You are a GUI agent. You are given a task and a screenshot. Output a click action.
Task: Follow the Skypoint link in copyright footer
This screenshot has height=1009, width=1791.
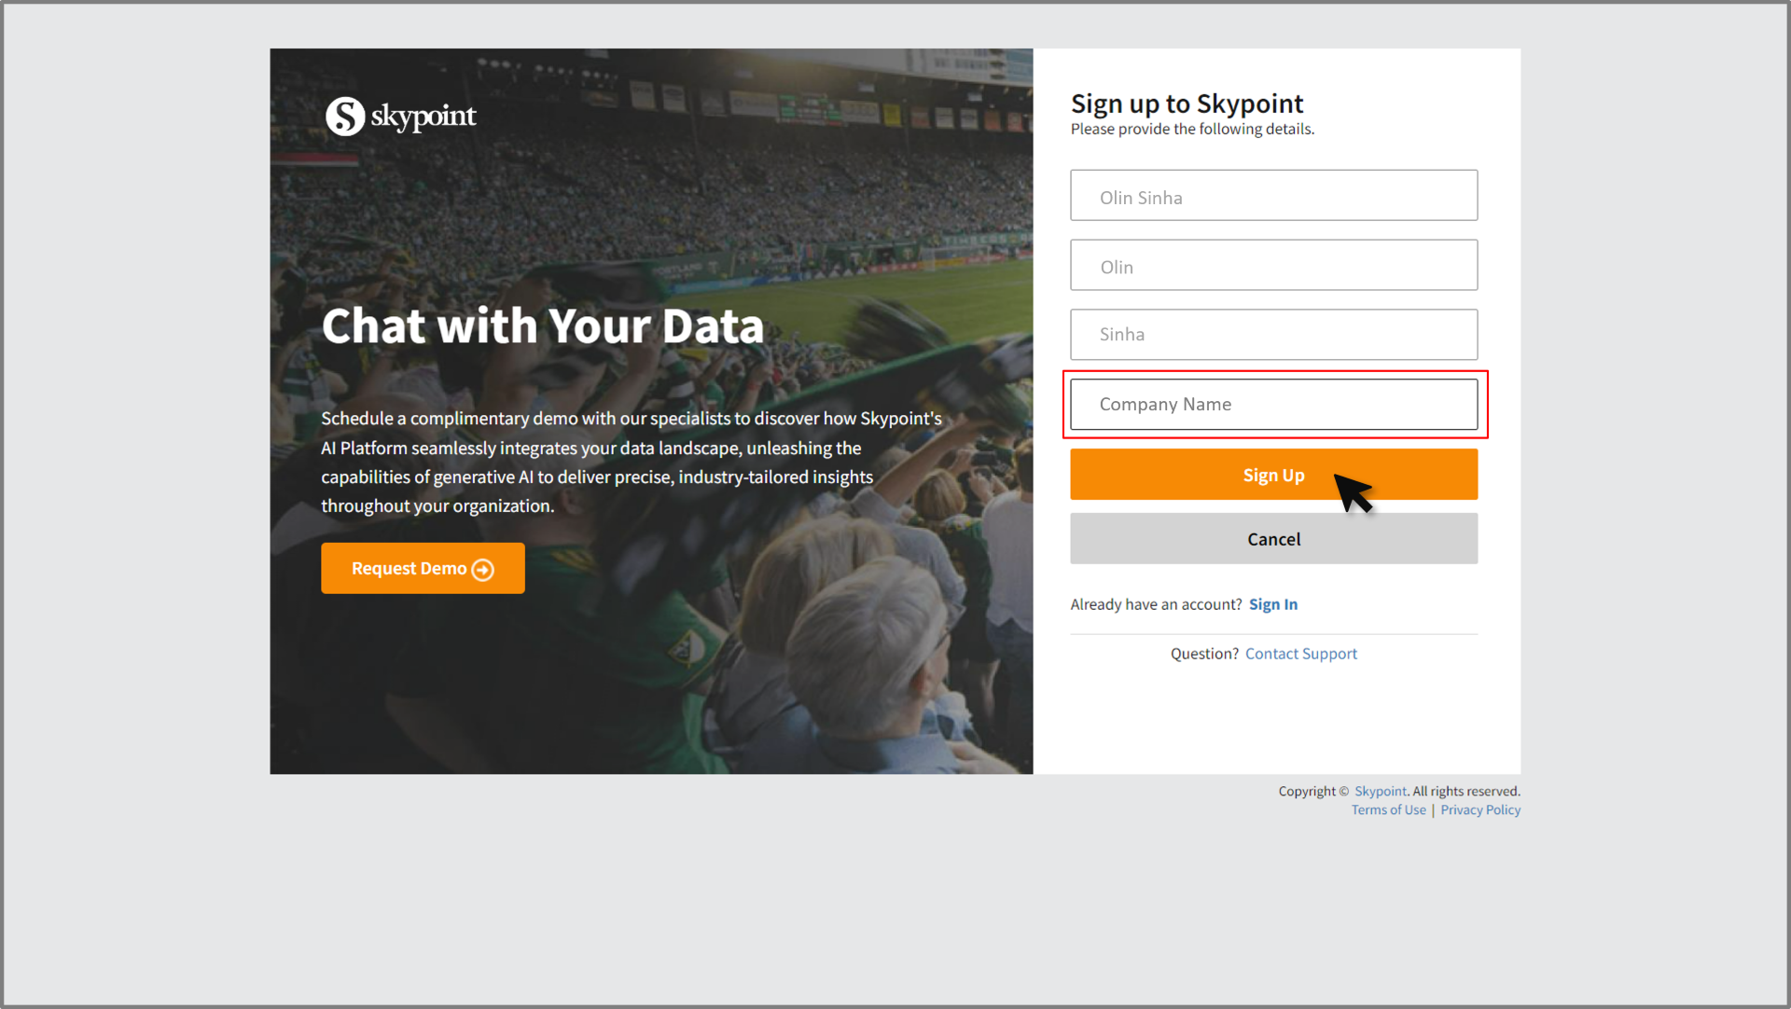pos(1380,791)
